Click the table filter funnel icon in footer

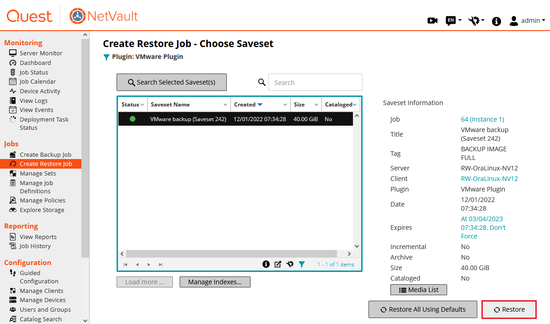pos(302,264)
